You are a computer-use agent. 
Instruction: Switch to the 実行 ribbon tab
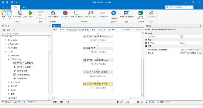tap(24, 7)
